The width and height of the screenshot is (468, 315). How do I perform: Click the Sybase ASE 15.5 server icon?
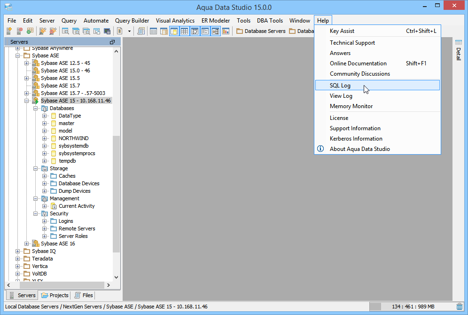coord(36,78)
